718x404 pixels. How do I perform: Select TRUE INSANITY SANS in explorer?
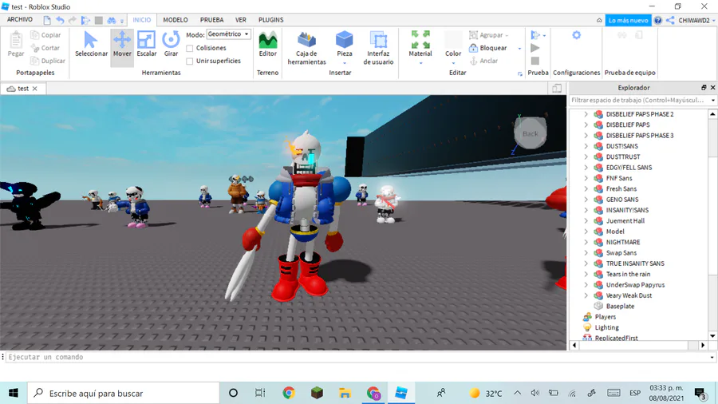pyautogui.click(x=635, y=263)
